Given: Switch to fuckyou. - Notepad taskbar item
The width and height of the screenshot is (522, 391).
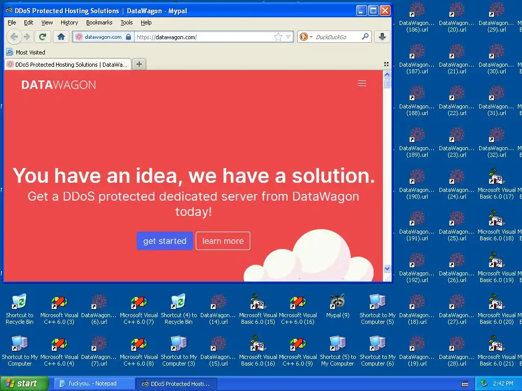Looking at the screenshot, I should [94, 383].
